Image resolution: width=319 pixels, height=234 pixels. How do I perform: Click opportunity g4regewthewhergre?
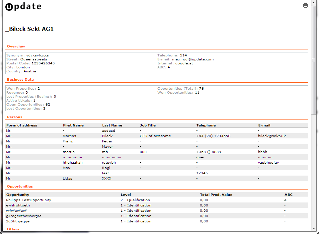click(24, 216)
